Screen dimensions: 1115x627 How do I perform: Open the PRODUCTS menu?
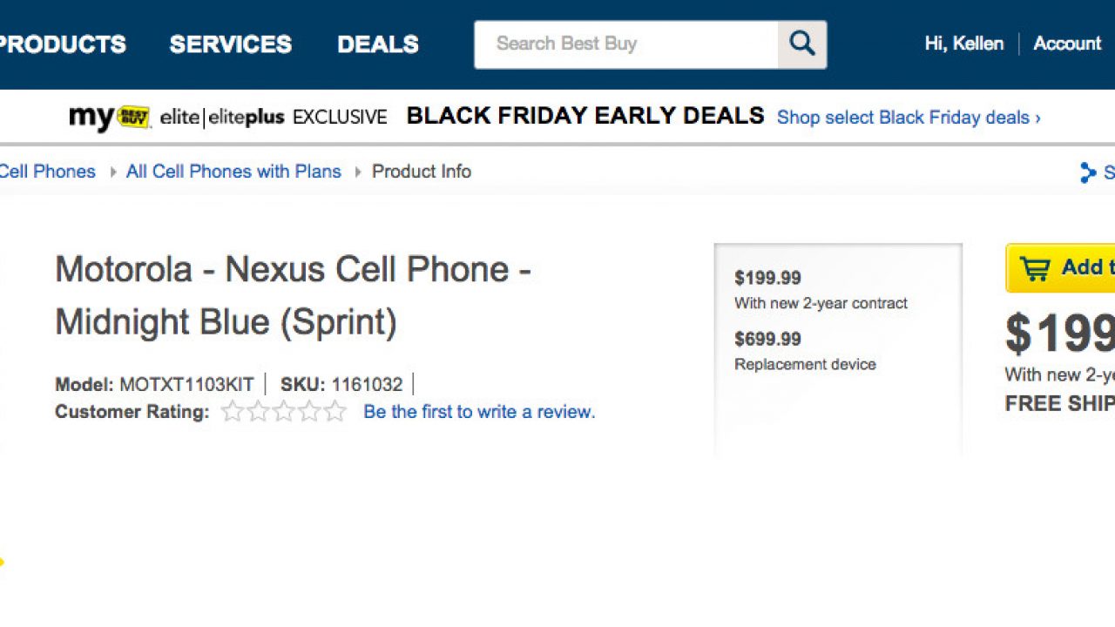point(61,44)
